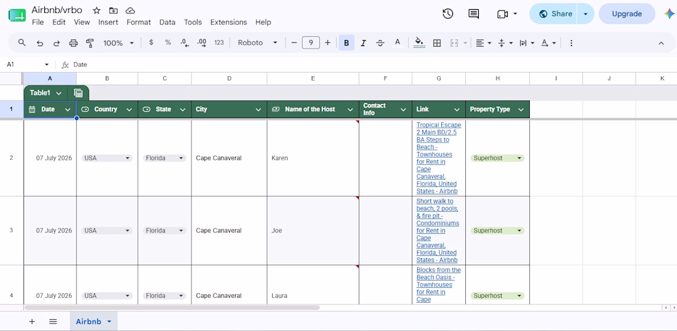Image resolution: width=677 pixels, height=331 pixels.
Task: Open the Gemini sparkle icon
Action: click(669, 14)
